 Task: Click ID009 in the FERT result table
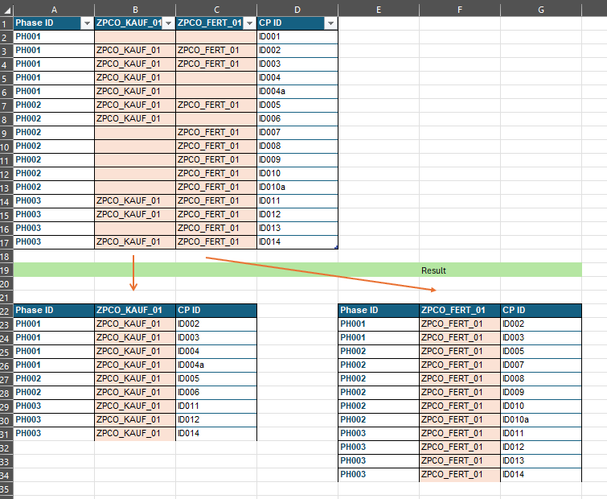coord(541,393)
